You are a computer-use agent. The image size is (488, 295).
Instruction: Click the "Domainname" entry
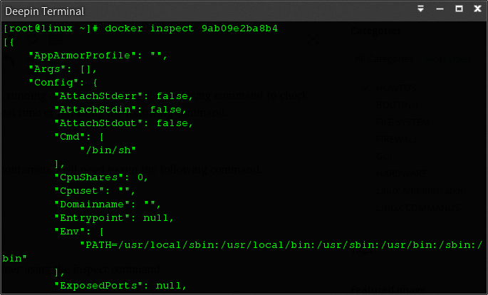pyautogui.click(x=105, y=204)
